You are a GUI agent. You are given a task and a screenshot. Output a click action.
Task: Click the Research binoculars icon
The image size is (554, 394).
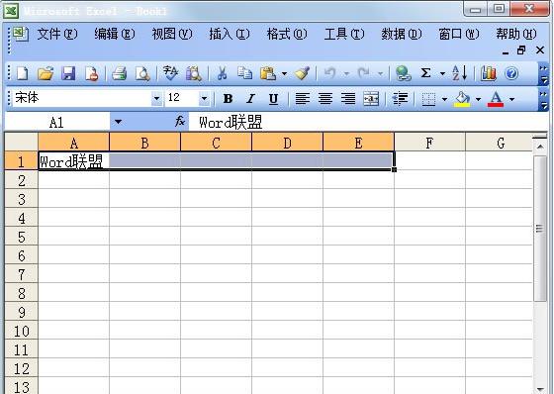click(194, 73)
